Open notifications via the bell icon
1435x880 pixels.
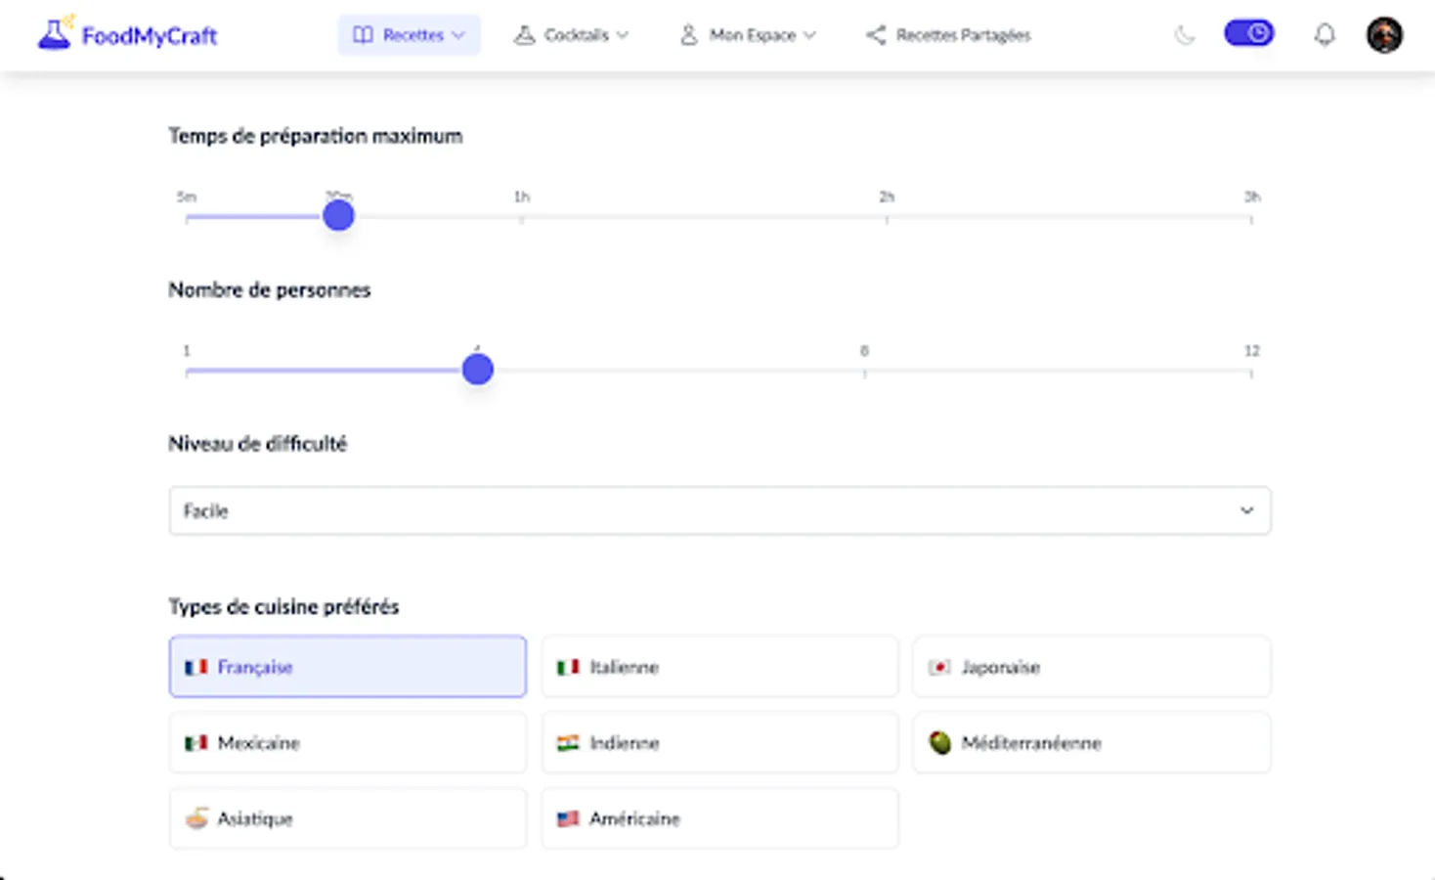(x=1325, y=34)
